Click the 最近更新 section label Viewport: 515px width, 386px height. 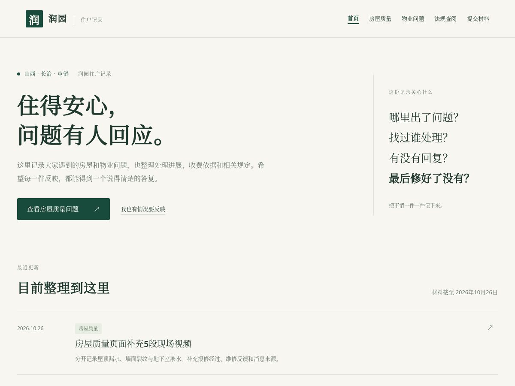28,267
